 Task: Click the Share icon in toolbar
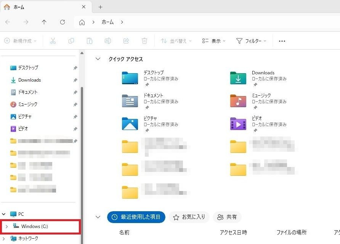(x=126, y=41)
